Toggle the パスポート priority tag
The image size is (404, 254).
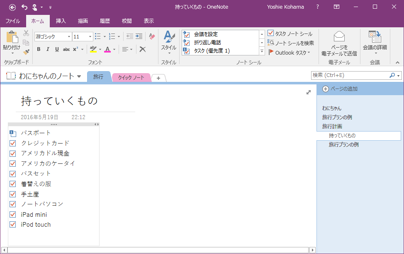(x=12, y=133)
